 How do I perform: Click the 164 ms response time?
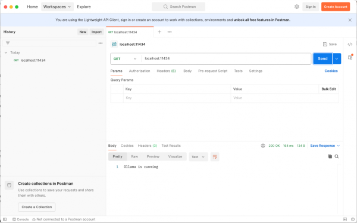click(x=288, y=146)
